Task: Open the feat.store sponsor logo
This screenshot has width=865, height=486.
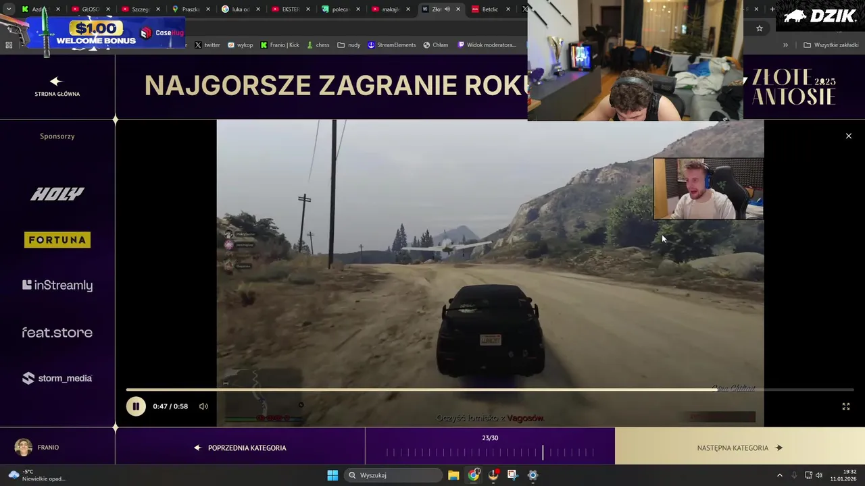Action: (x=57, y=332)
